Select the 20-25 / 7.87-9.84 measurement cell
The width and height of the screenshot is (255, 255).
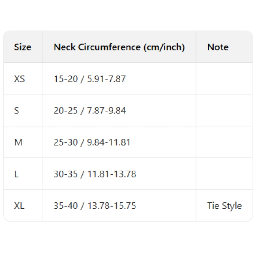pyautogui.click(x=90, y=111)
